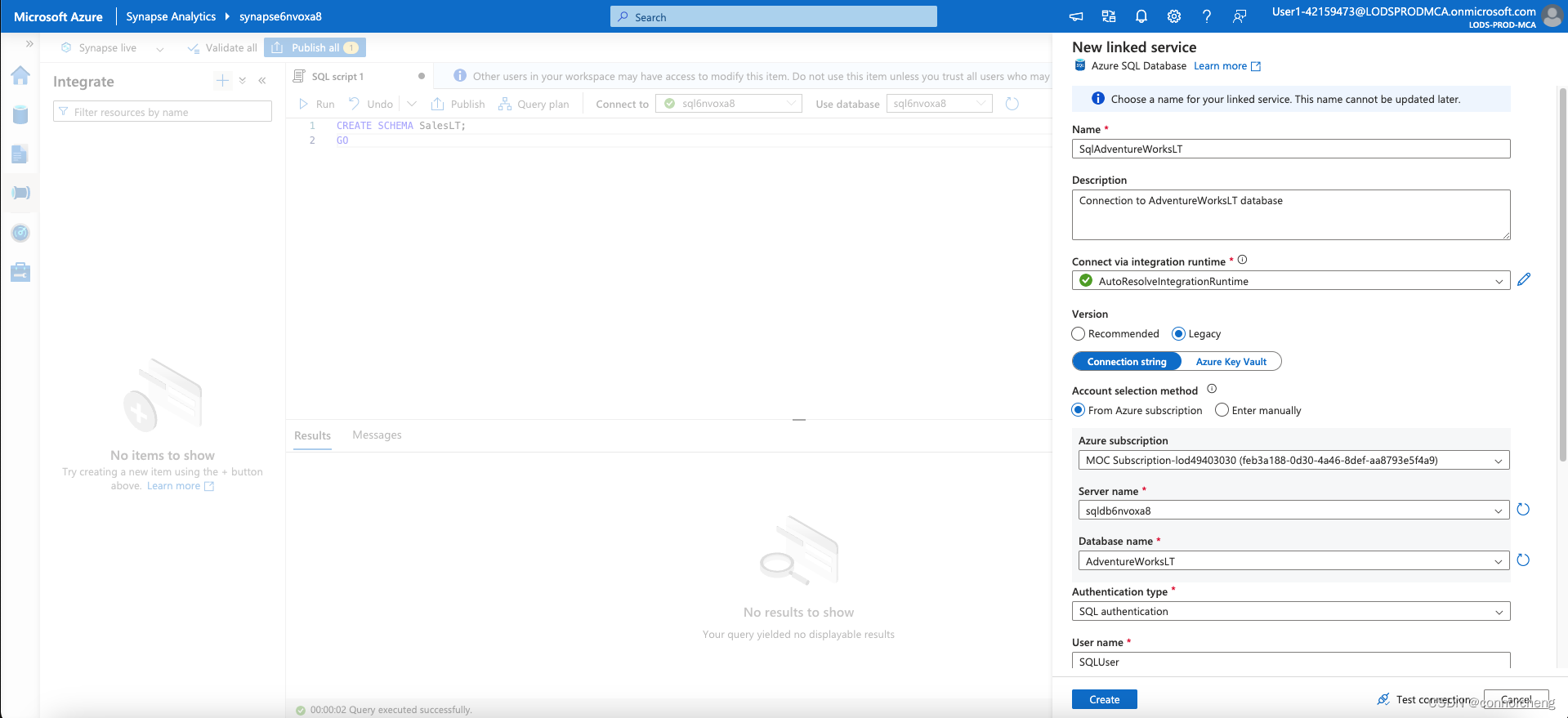The height and width of the screenshot is (718, 1568).
Task: Select From Azure subscription radio option
Action: [1079, 410]
